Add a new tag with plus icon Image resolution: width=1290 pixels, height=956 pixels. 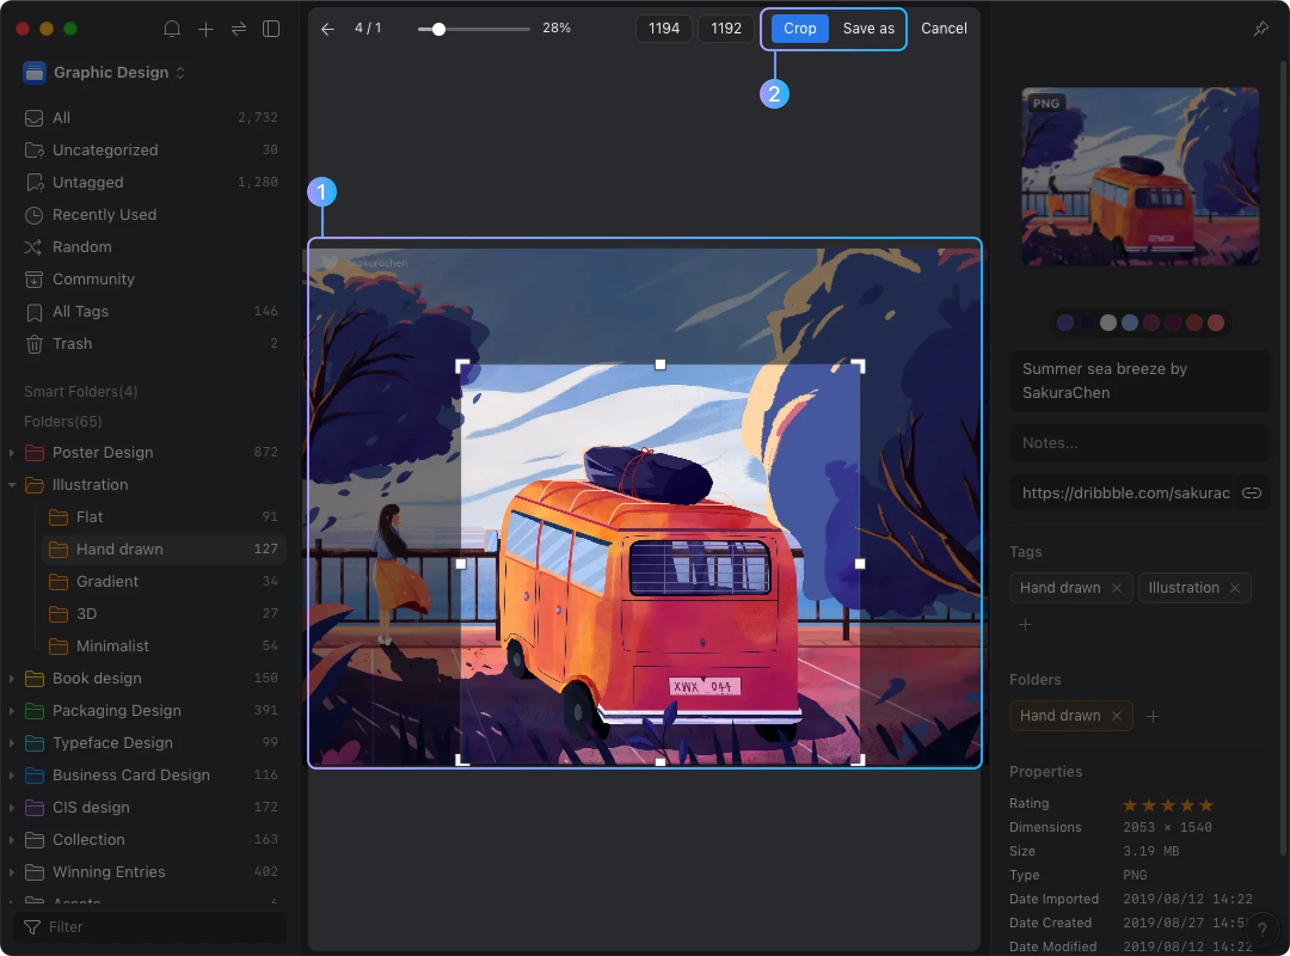click(1025, 625)
